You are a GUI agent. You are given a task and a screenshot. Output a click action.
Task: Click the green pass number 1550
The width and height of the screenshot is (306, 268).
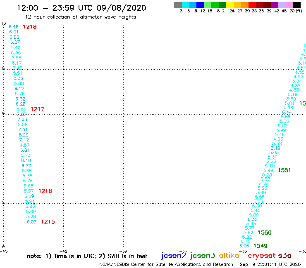(x=265, y=233)
